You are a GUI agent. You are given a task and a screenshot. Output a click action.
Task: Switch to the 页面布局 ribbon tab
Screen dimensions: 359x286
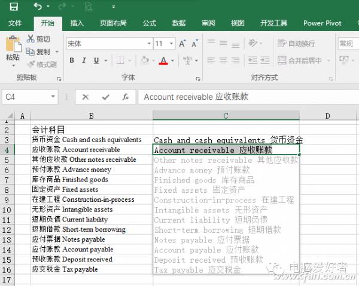click(x=113, y=23)
